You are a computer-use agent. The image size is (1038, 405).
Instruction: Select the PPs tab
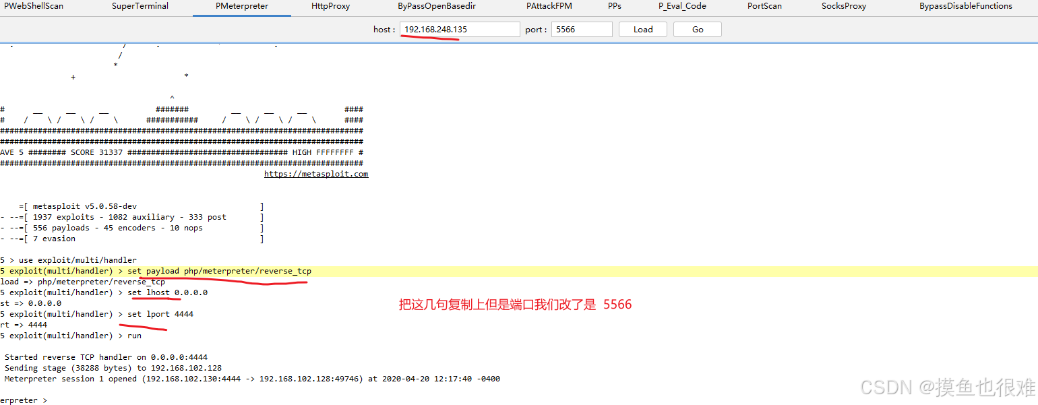click(615, 6)
